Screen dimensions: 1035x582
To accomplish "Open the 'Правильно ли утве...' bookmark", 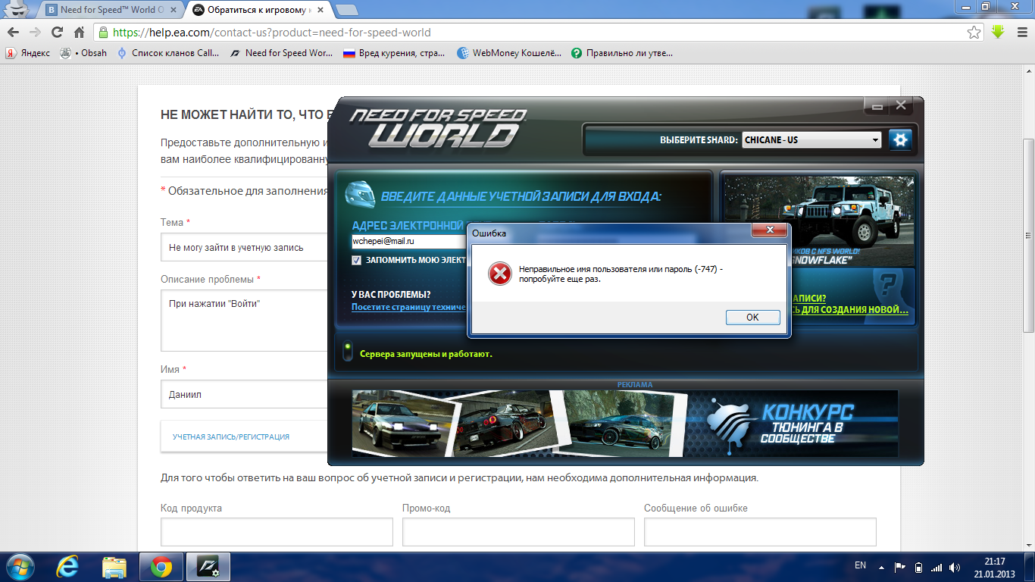I will [x=622, y=53].
